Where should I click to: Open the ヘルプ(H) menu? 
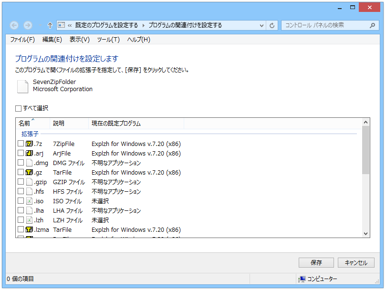coord(138,40)
